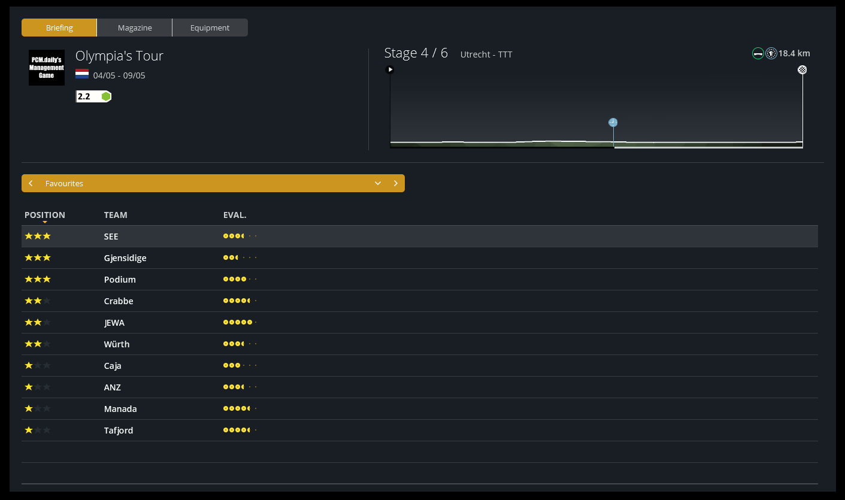The width and height of the screenshot is (845, 500).
Task: Switch to the Magazine tab
Action: [x=135, y=28]
